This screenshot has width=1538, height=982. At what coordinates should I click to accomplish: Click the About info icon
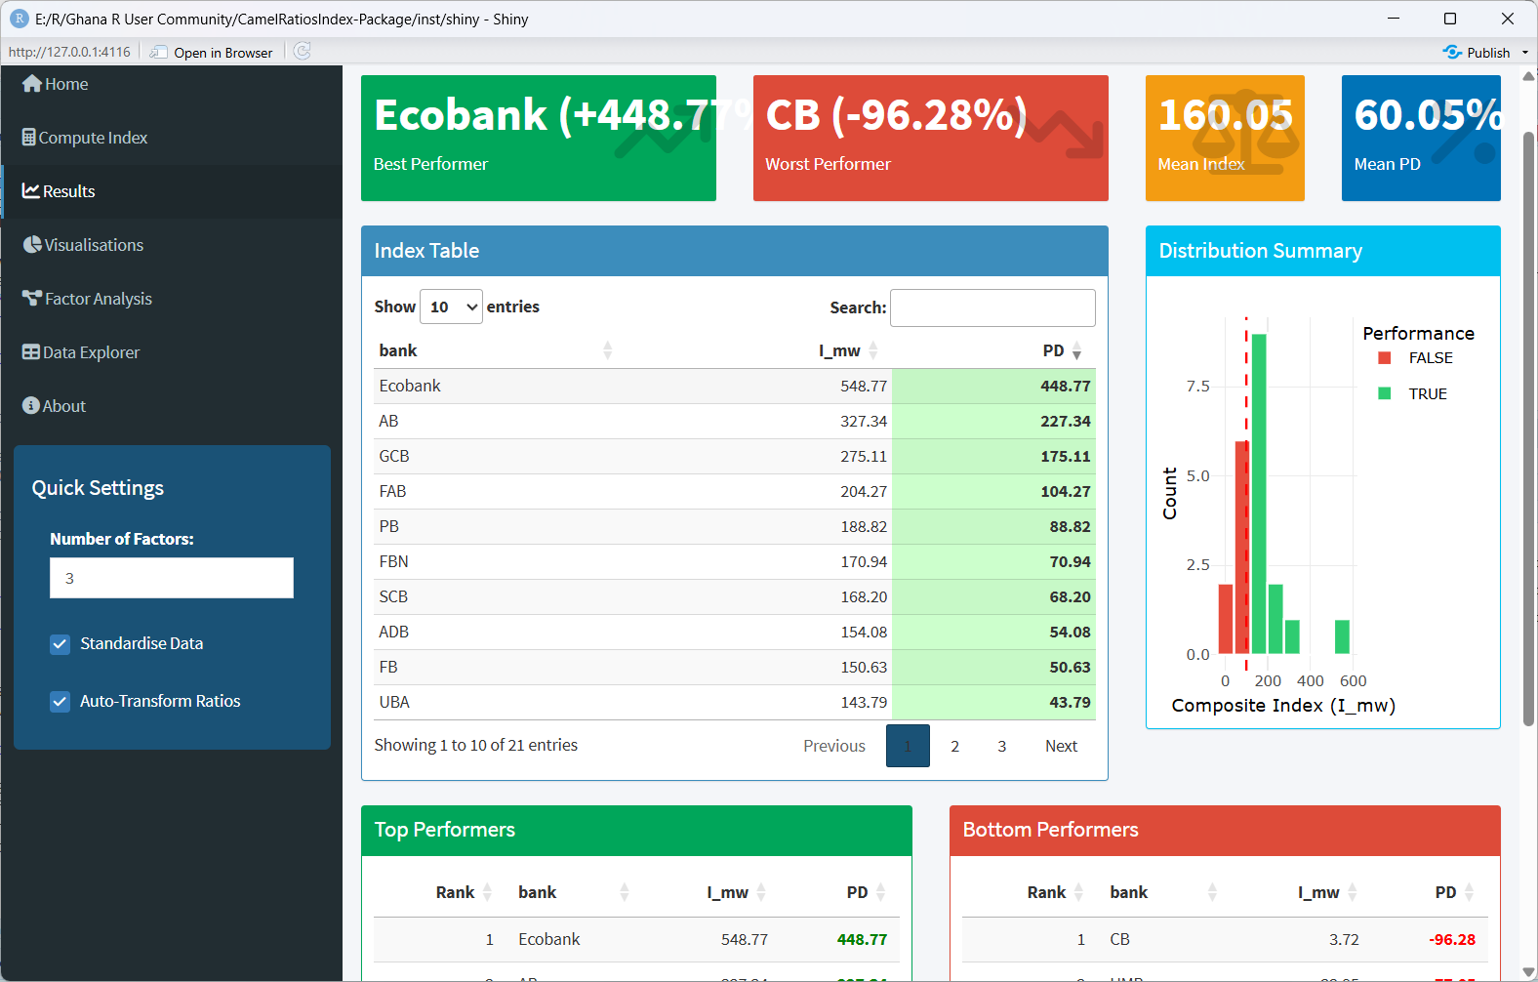click(31, 406)
